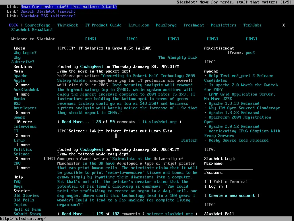Open Apache 1.3.32 Released link
This screenshot has width=294, height=221.
[x=234, y=113]
